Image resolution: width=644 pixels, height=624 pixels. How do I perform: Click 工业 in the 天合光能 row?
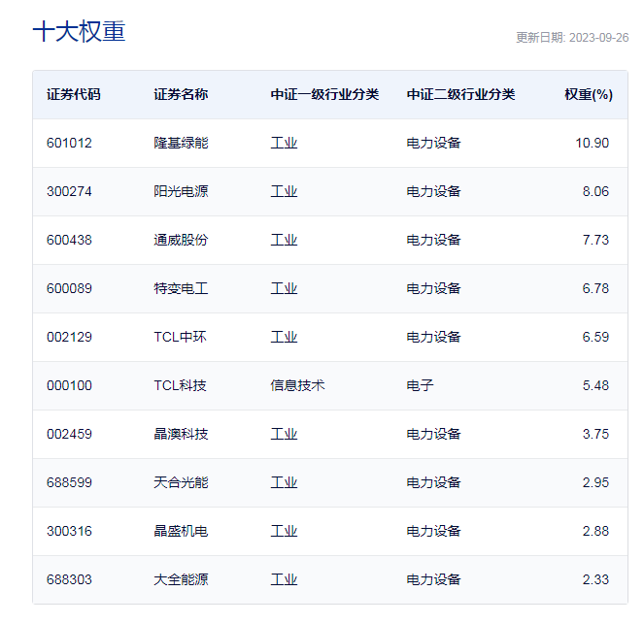coord(284,482)
